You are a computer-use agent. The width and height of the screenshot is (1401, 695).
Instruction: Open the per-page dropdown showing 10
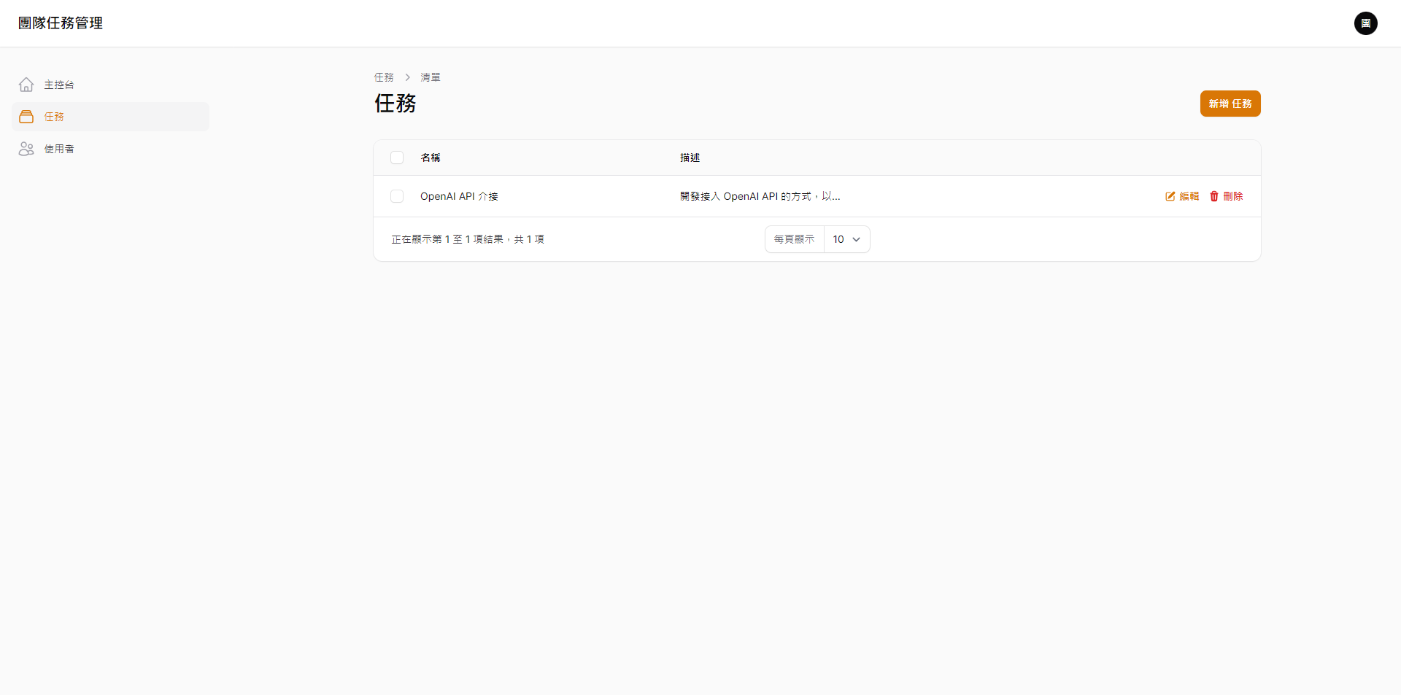tap(847, 239)
